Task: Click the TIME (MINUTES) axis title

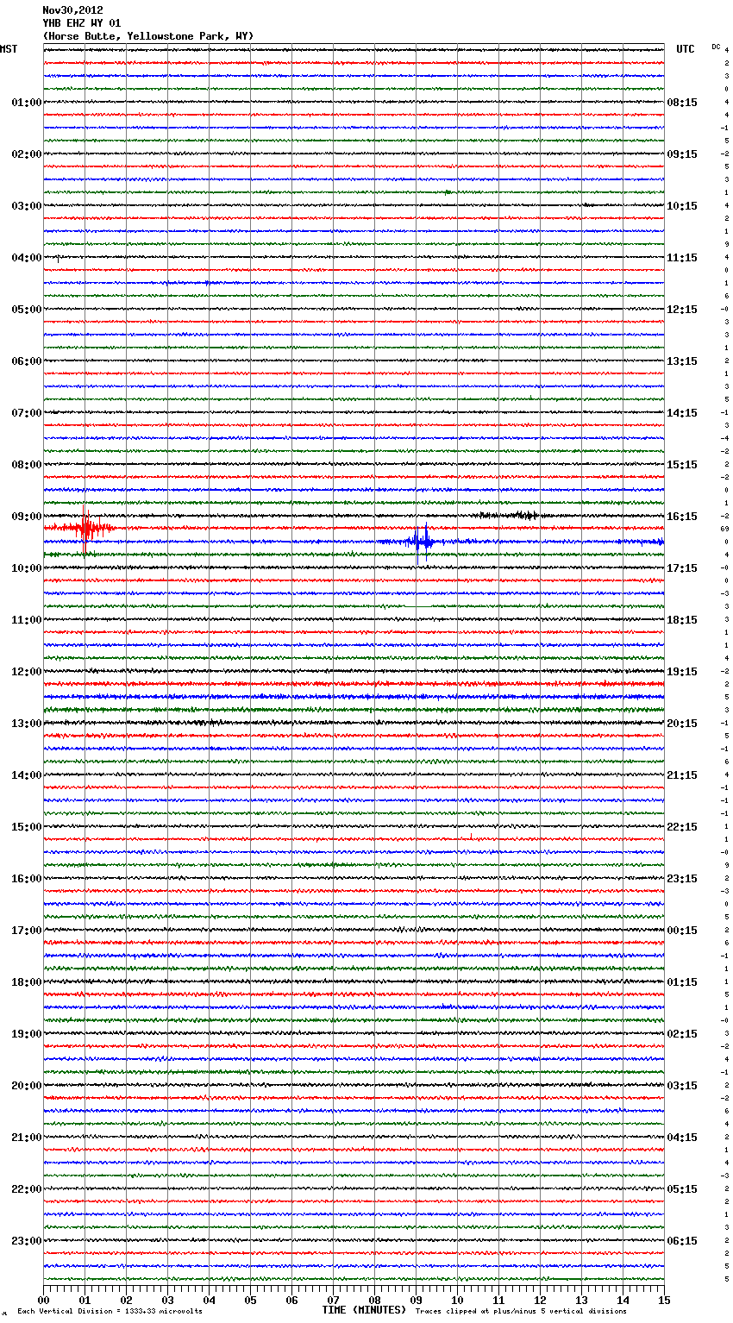Action: (x=364, y=1310)
